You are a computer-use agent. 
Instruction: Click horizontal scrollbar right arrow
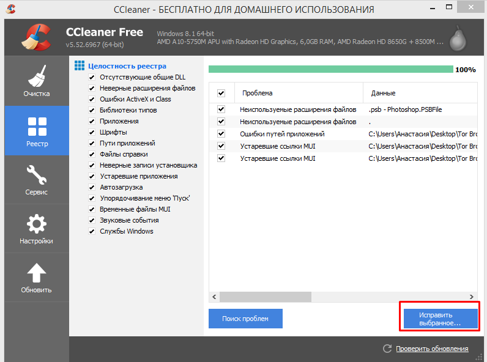(472, 297)
